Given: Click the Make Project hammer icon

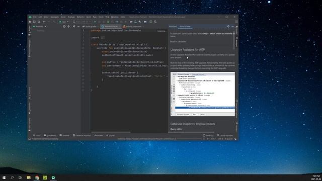Looking at the screenshot, I should [x=54, y=22].
